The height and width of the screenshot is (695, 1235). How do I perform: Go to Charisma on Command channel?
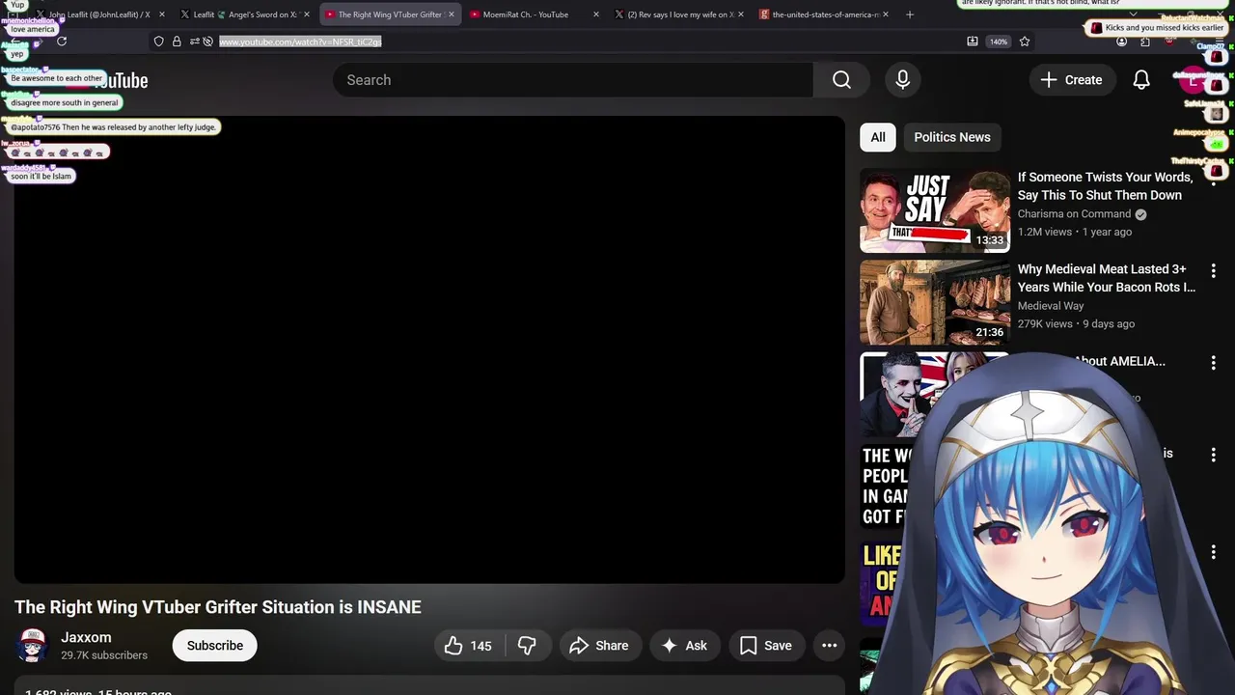click(x=1074, y=214)
